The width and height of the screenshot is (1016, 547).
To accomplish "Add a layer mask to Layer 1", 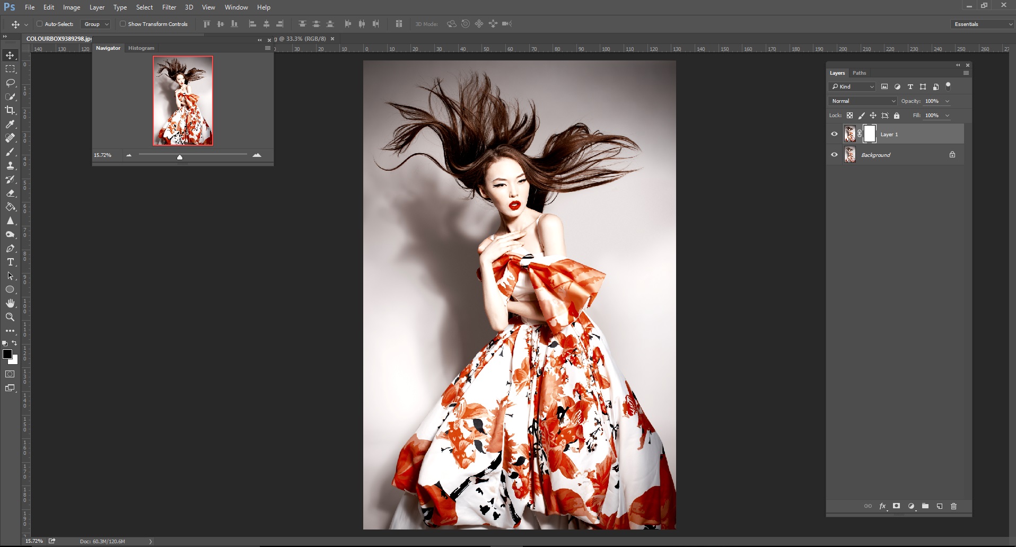I will point(896,506).
